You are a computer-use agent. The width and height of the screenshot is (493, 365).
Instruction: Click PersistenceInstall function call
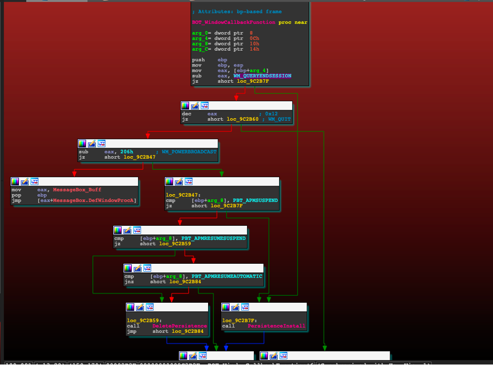[277, 326]
